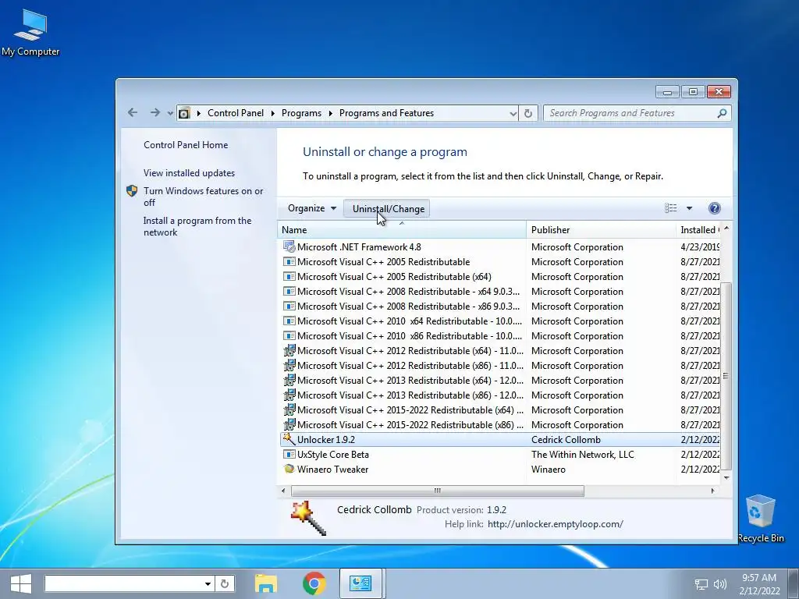The width and height of the screenshot is (799, 599).
Task: Open the My Computer desktop icon
Action: (30, 32)
